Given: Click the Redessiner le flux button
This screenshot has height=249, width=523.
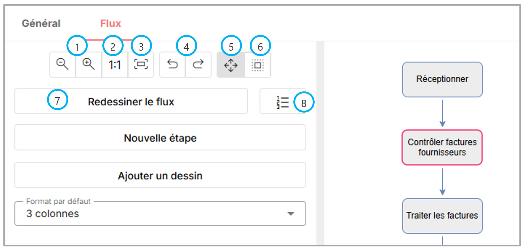Looking at the screenshot, I should coord(131,102).
